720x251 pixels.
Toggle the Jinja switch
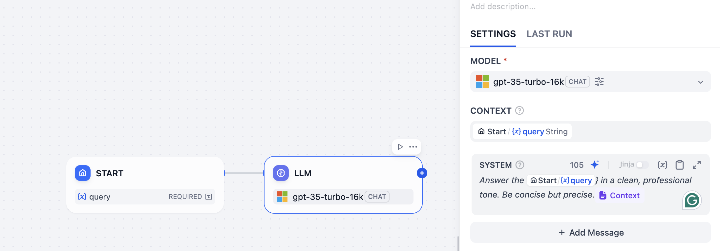pyautogui.click(x=642, y=164)
